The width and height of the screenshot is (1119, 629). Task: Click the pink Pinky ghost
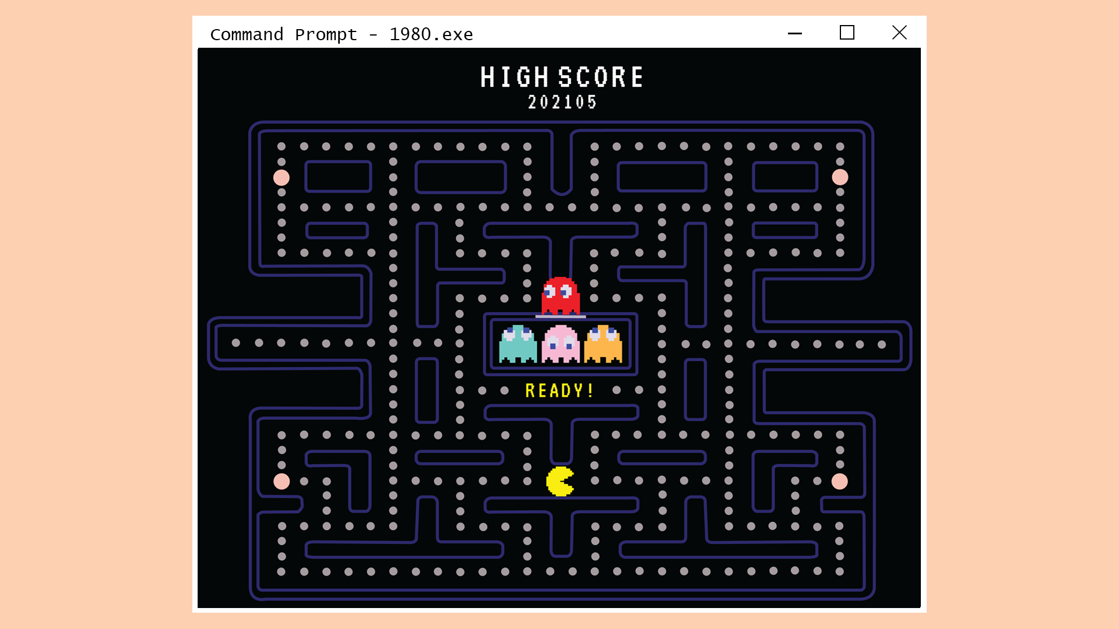pos(560,344)
